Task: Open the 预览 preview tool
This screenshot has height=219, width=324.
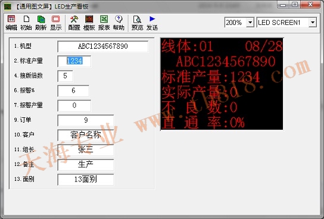Action: coord(137,23)
